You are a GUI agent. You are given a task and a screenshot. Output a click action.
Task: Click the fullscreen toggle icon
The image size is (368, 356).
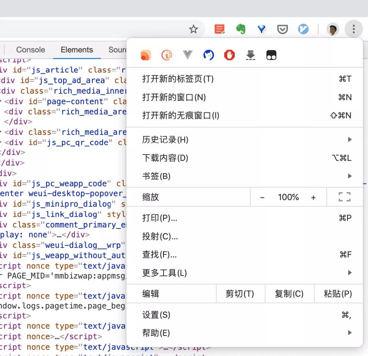point(344,197)
